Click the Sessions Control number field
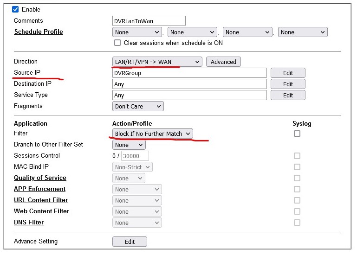 point(135,156)
